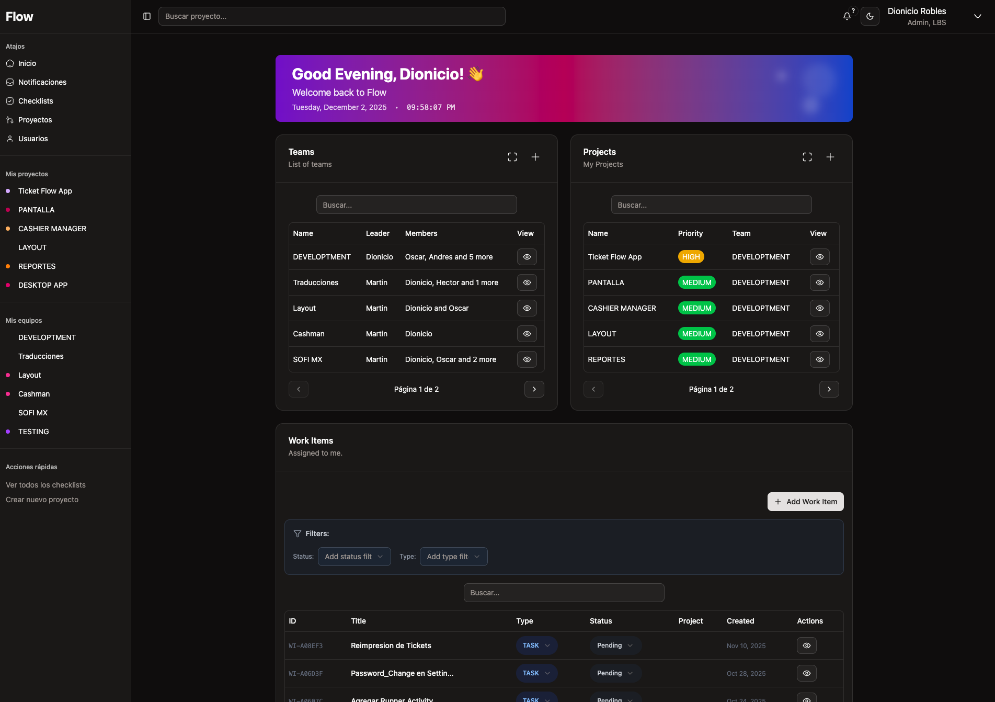Create a new project with plus icon
Screen dimensions: 995x702
[830, 156]
